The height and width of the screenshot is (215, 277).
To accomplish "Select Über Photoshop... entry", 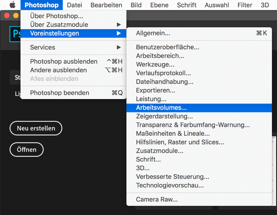I will point(73,16).
